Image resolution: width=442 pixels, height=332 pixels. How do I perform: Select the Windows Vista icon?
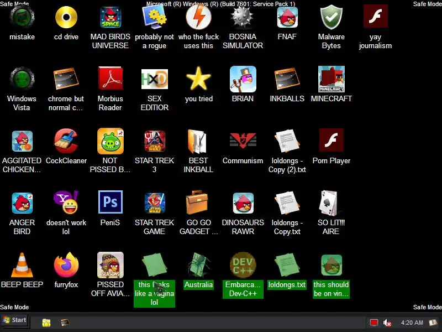[x=22, y=79]
